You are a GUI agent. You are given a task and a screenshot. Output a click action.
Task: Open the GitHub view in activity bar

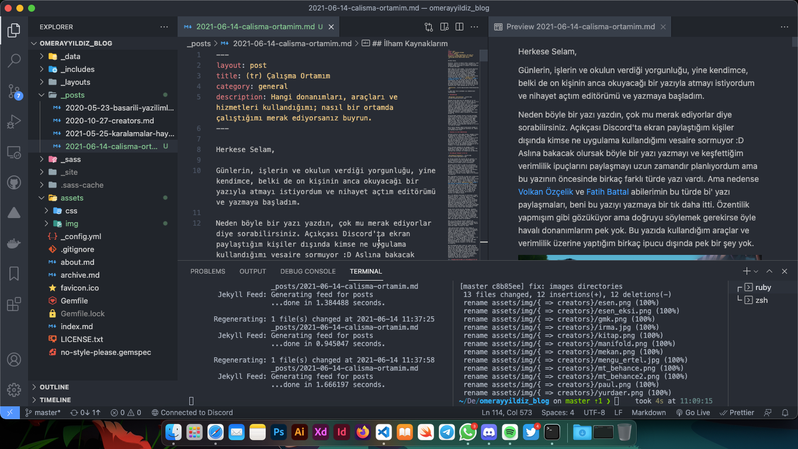14,183
